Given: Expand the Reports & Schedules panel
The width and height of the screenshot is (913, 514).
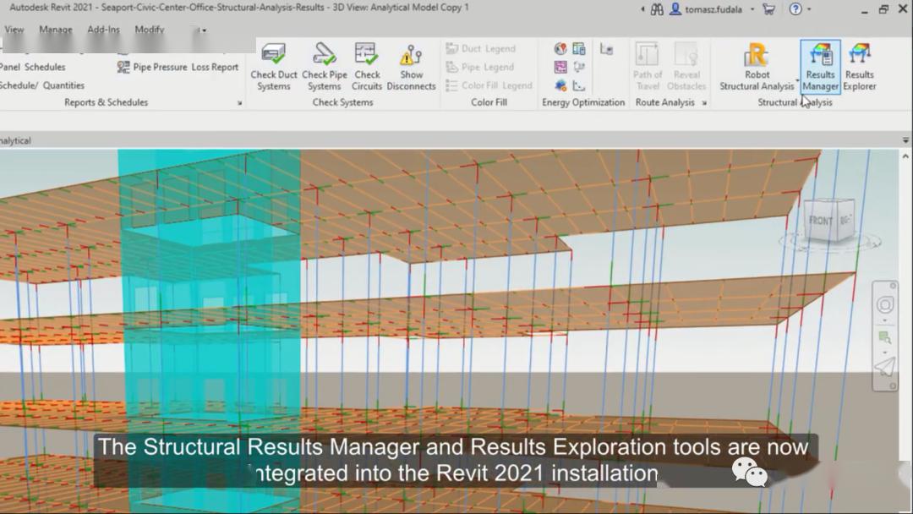Looking at the screenshot, I should coord(240,101).
